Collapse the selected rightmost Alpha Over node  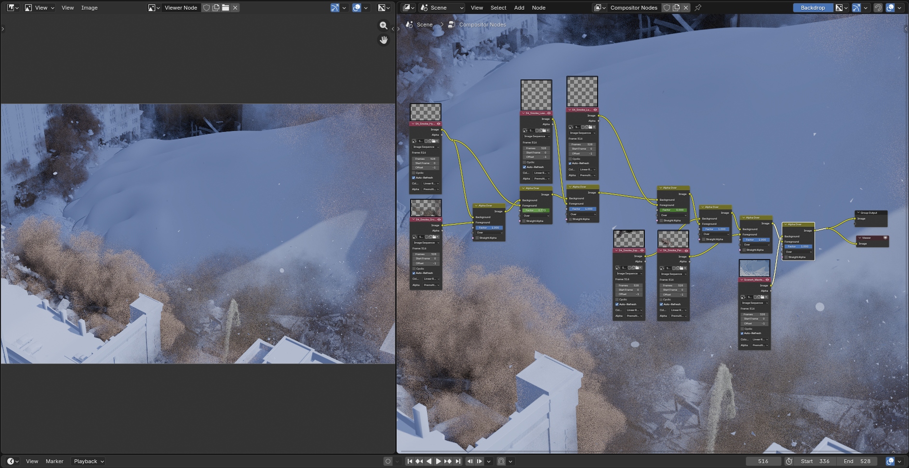point(786,224)
